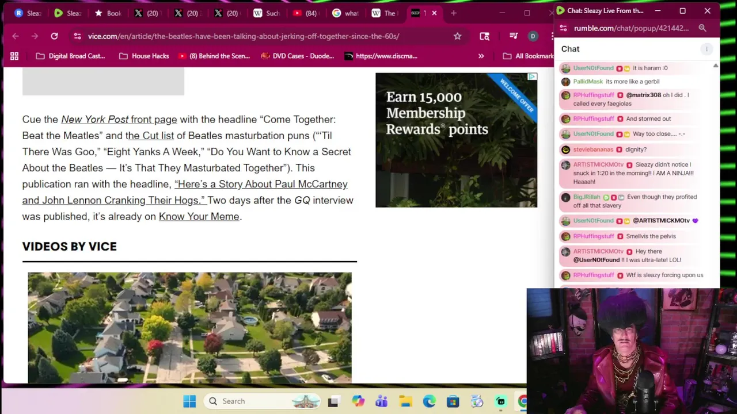Click the VIDEOS BY VICE heading
Screen dimensions: 737x414
[69, 246]
